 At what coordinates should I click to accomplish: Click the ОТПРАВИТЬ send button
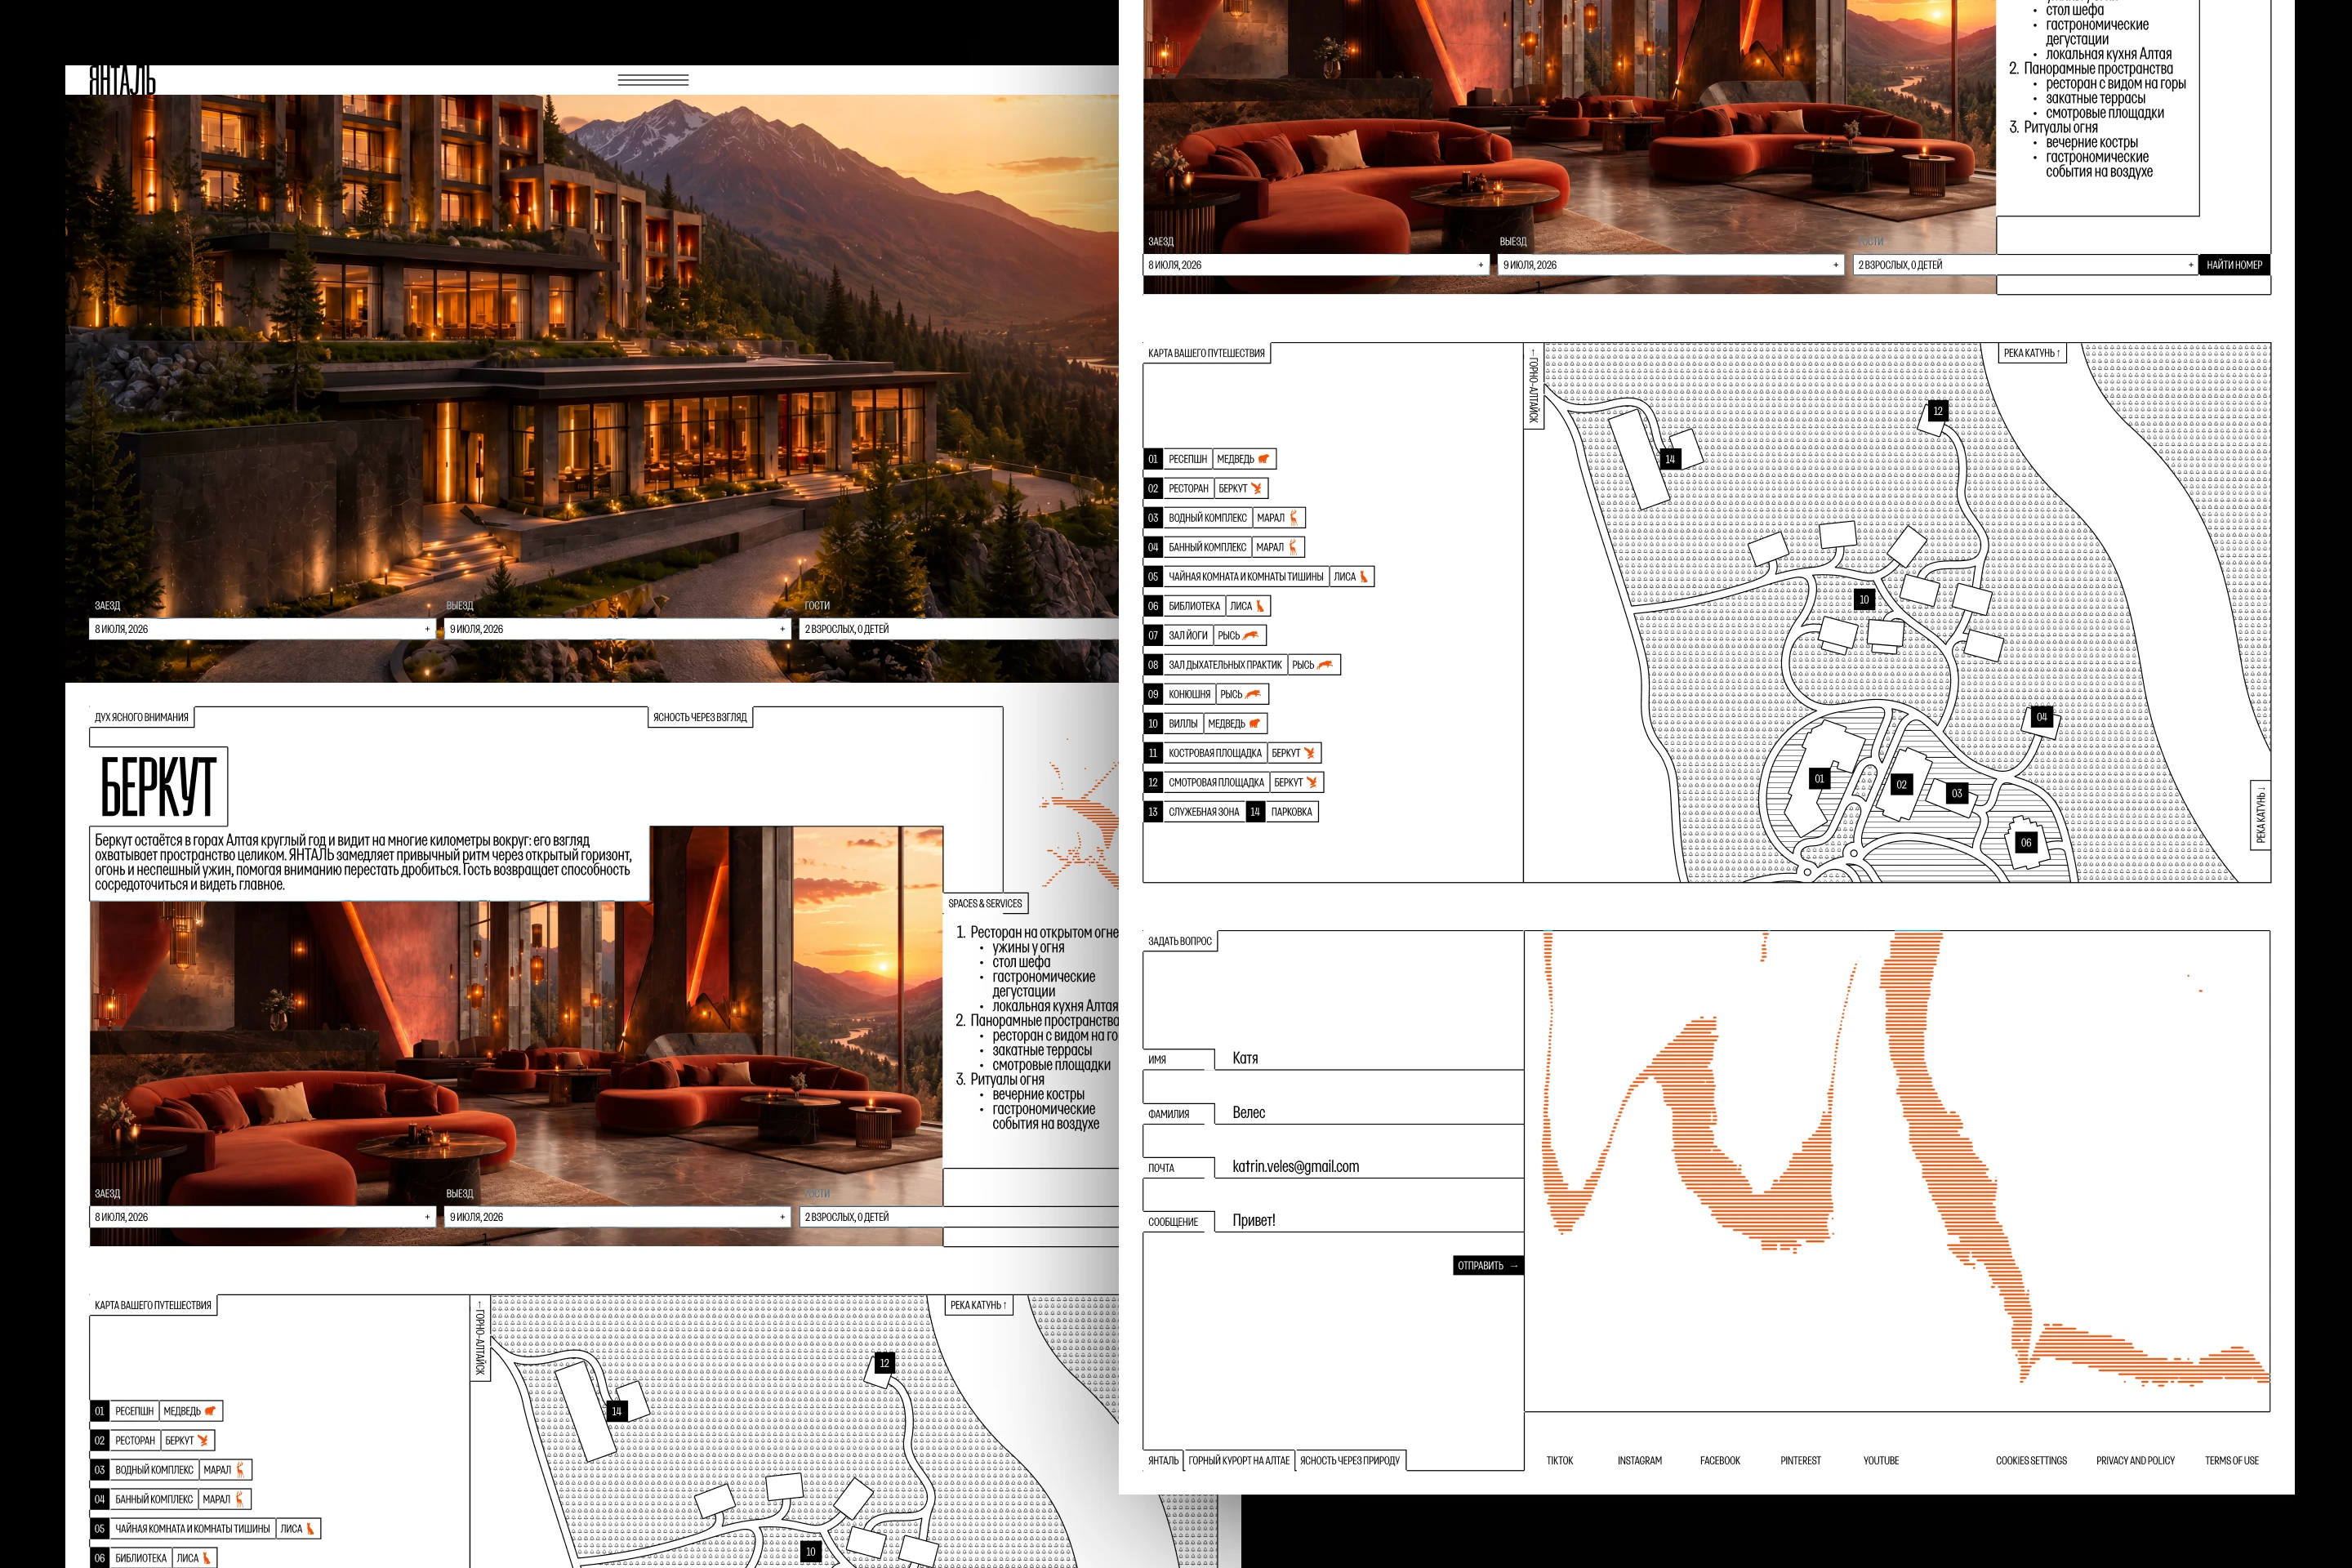1488,1266
